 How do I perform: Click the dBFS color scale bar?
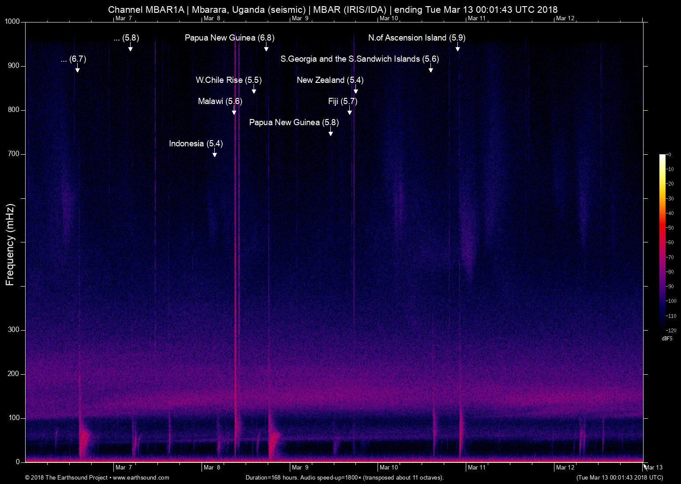pyautogui.click(x=662, y=242)
